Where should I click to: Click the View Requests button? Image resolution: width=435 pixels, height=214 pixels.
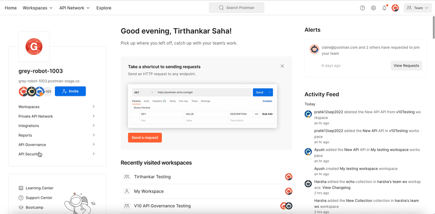point(406,66)
